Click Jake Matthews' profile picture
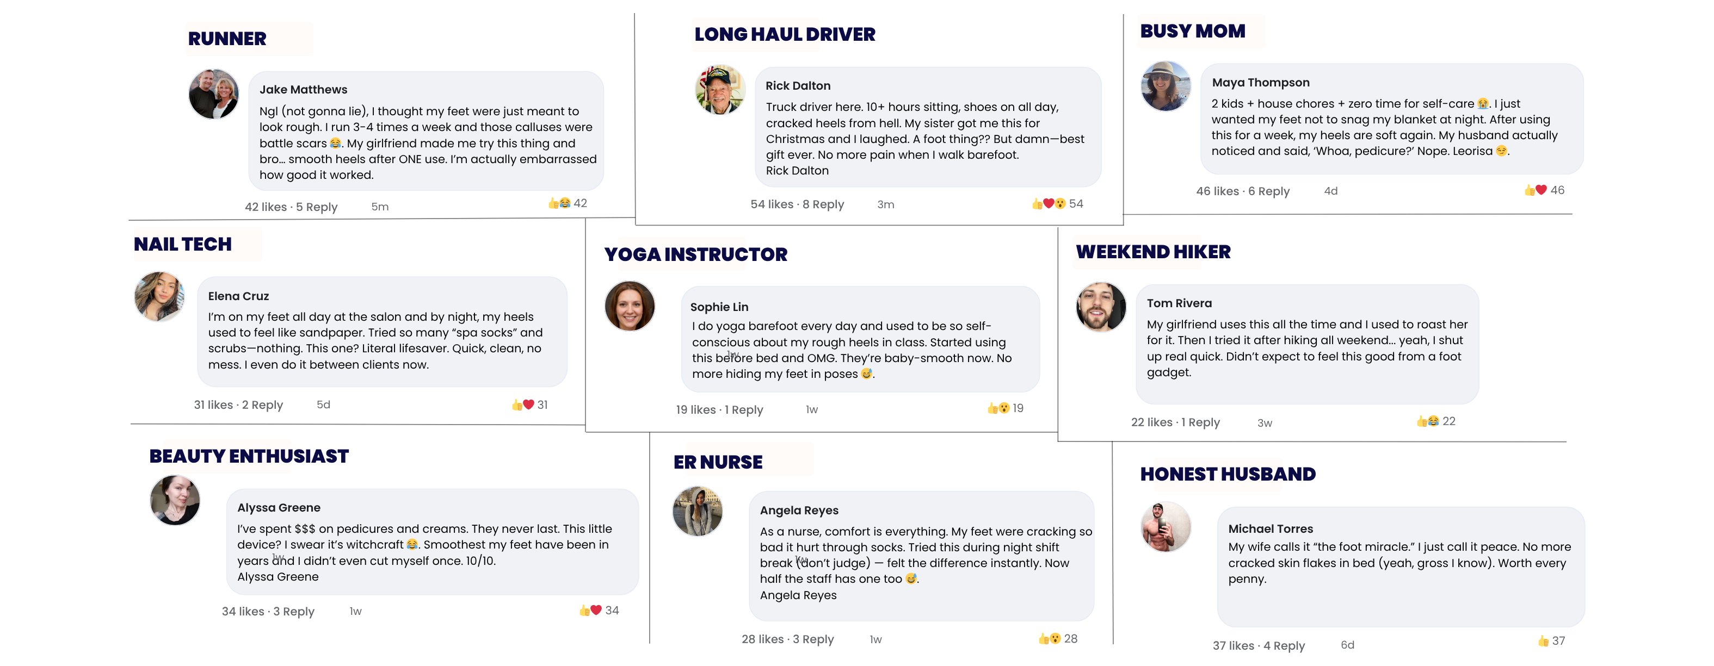Screen dimensions: 1714x666 pos(214,95)
